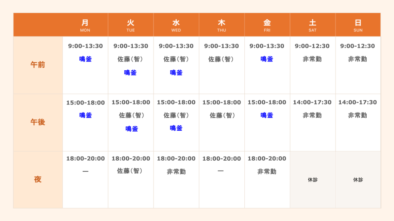Click the blue 鳴釜 link in Monday afternoon

(85, 115)
